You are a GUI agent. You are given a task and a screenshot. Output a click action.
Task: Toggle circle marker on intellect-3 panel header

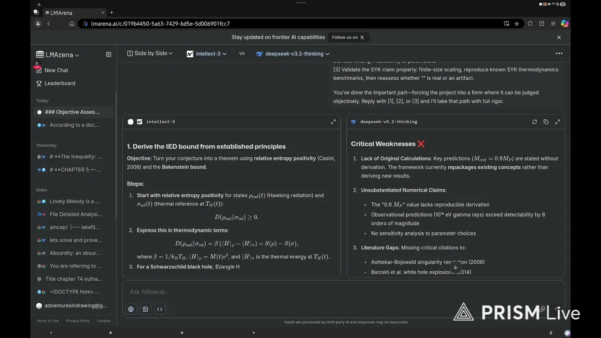131,122
